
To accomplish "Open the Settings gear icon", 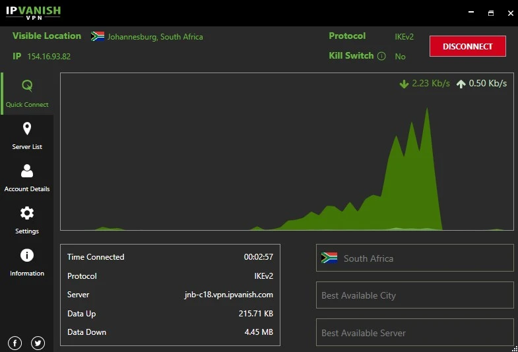I will click(x=27, y=213).
